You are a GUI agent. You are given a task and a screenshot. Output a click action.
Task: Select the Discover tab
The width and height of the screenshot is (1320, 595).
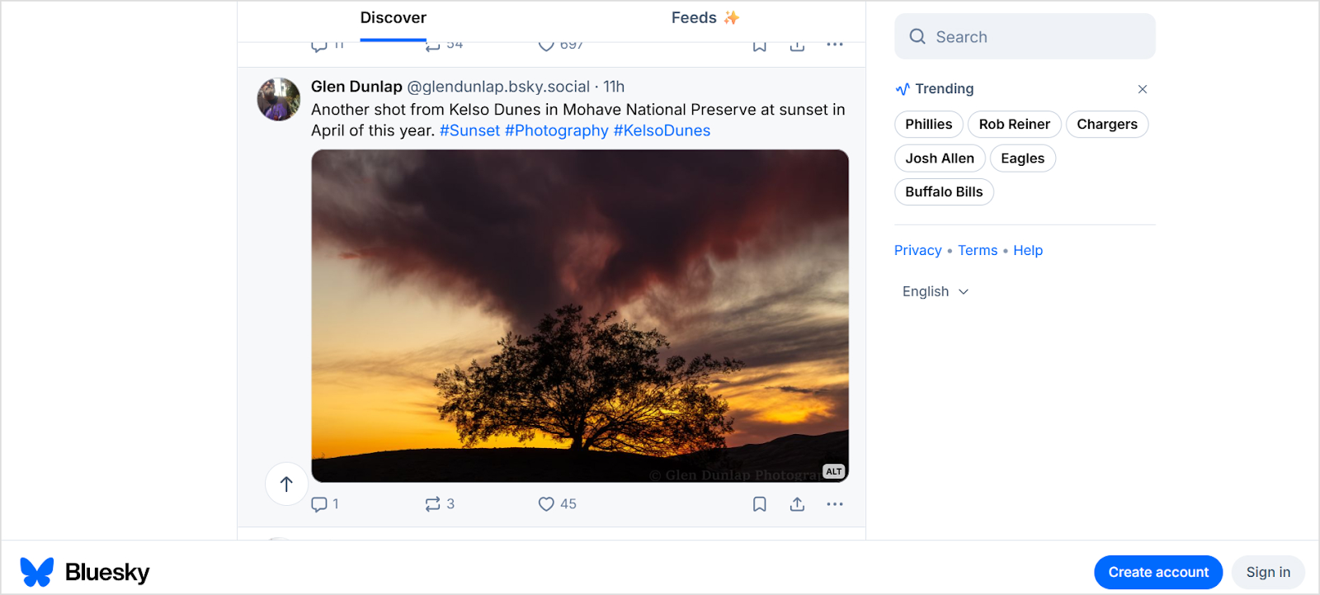coord(393,18)
